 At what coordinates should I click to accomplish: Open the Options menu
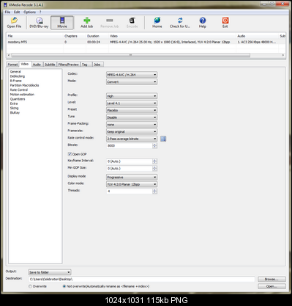click(29, 12)
